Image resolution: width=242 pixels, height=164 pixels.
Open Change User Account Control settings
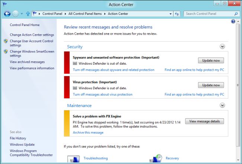pyautogui.click(x=32, y=43)
